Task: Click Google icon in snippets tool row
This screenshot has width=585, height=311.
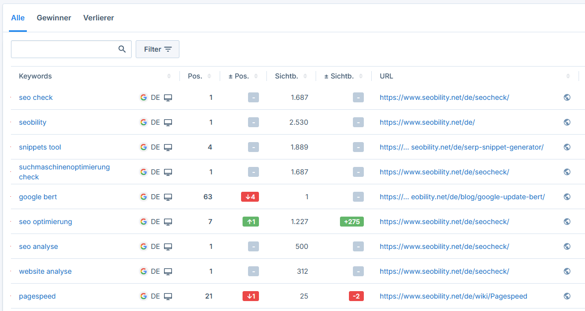Action: point(144,147)
